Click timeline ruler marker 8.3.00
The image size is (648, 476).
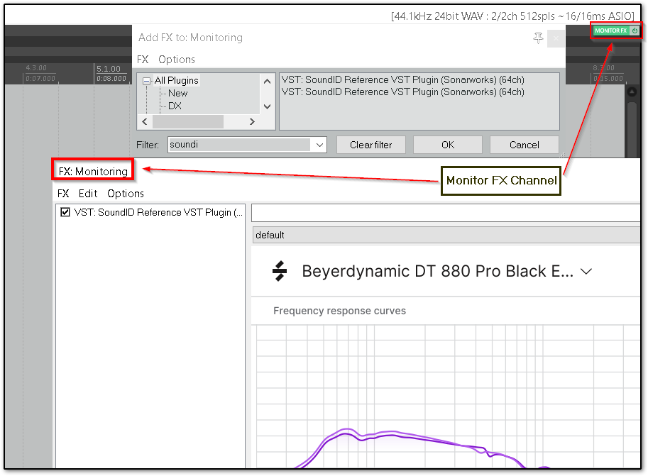point(604,68)
